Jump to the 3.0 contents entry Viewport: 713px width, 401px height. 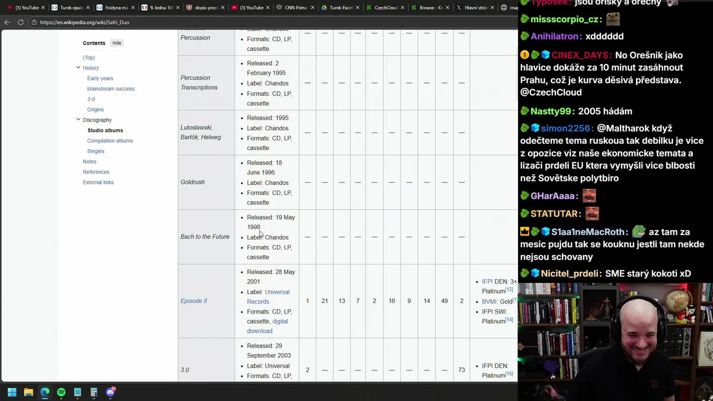tap(91, 99)
